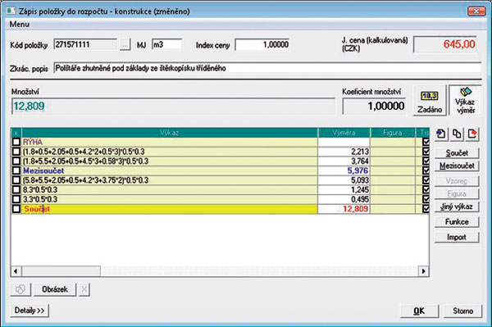Close the dialog with red X
The height and width of the screenshot is (327, 492).
pyautogui.click(x=476, y=11)
